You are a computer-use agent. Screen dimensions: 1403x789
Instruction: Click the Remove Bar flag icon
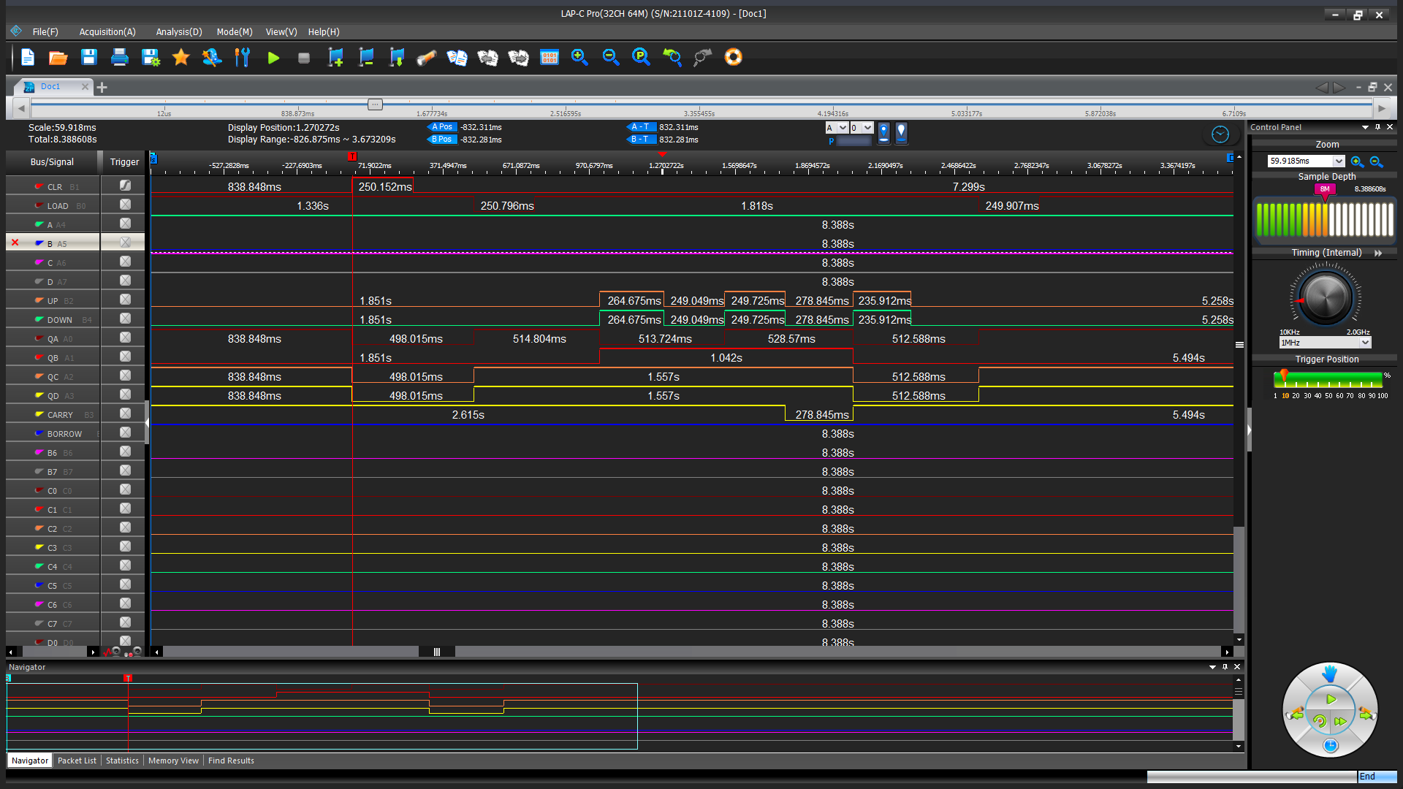[x=366, y=58]
